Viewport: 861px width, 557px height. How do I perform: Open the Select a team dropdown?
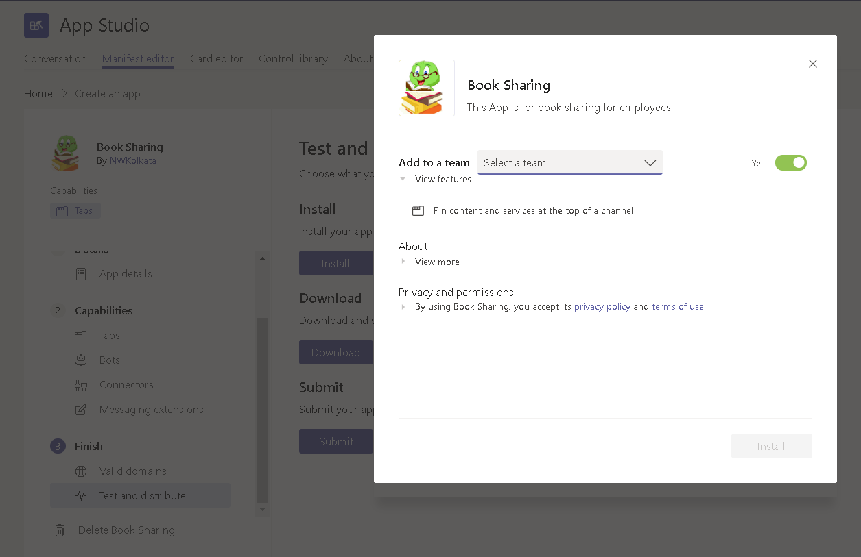(x=569, y=162)
